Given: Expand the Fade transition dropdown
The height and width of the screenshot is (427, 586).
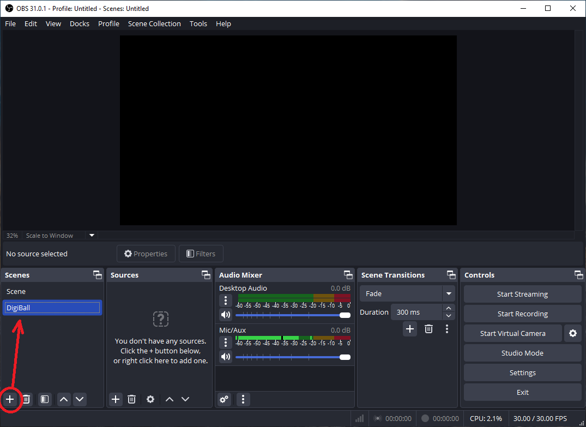Looking at the screenshot, I should [449, 293].
